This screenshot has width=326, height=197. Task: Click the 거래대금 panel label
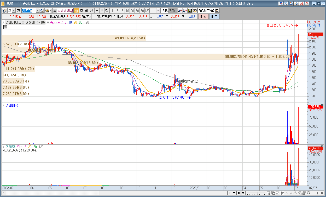pyautogui.click(x=12, y=106)
